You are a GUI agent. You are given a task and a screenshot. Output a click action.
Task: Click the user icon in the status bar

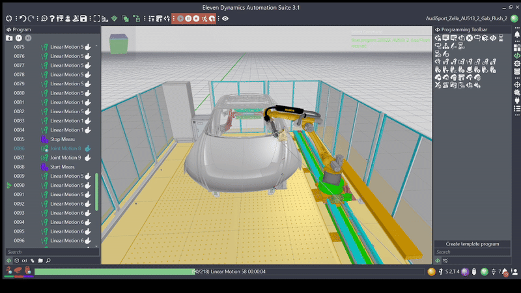pos(514,272)
